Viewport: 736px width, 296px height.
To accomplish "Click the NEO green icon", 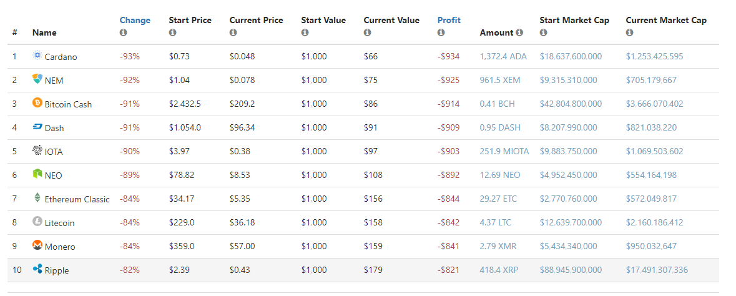I will pyautogui.click(x=37, y=175).
